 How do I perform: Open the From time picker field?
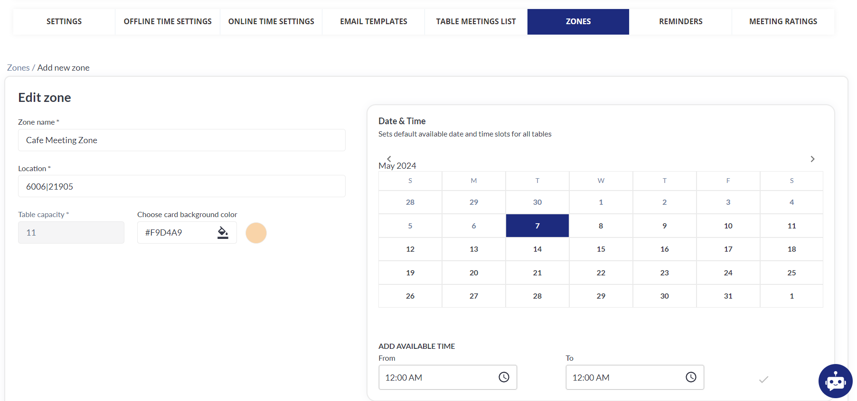[437, 377]
